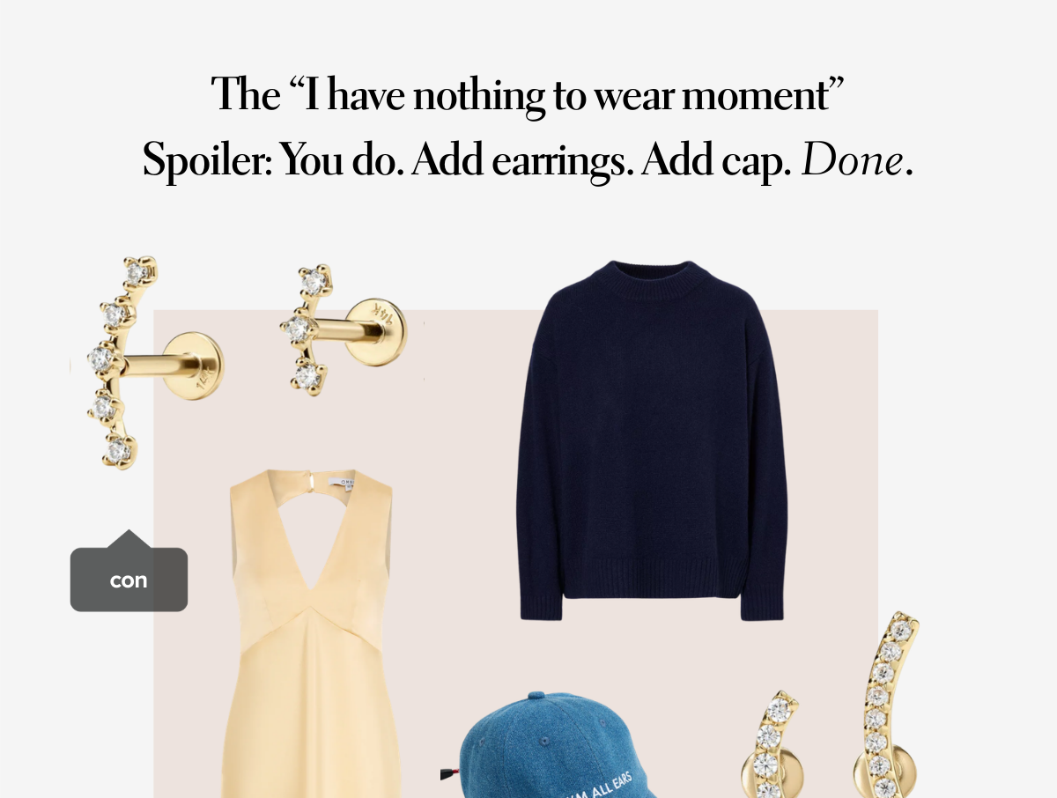1057x798 pixels.
Task: Select the shorter pavé curved earring
Action: point(775,744)
